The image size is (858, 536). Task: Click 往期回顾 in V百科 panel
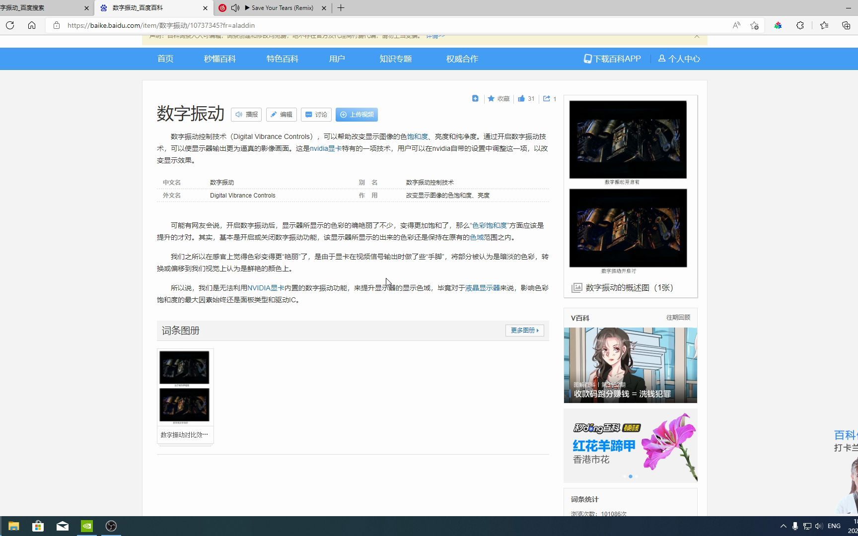click(x=678, y=318)
